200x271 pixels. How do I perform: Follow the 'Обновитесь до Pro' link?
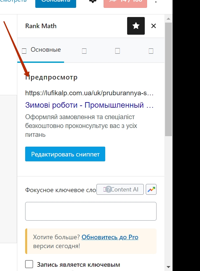click(x=110, y=237)
